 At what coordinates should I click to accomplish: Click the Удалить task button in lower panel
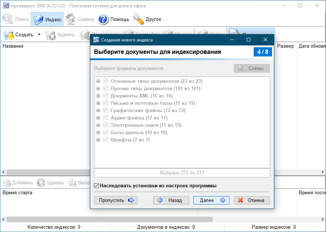(x=51, y=183)
